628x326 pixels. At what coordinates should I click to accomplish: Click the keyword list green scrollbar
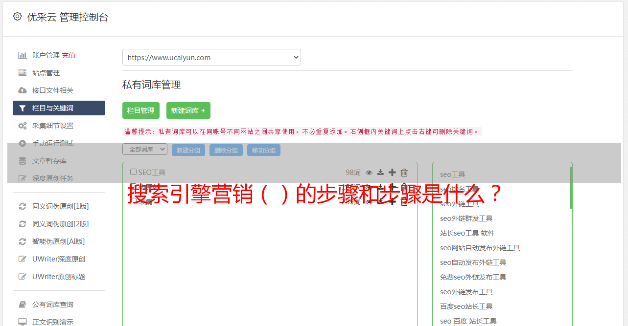[x=571, y=188]
